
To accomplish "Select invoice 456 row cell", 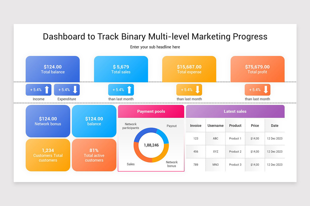I will point(196,152).
